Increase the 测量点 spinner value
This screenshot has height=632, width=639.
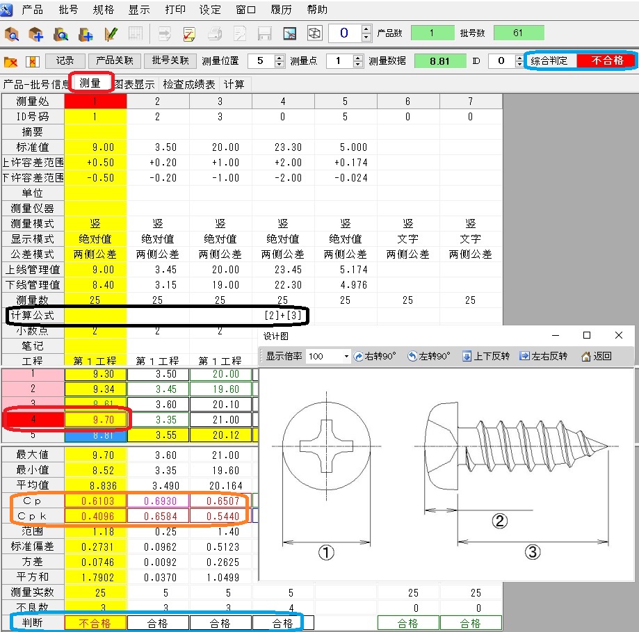357,58
